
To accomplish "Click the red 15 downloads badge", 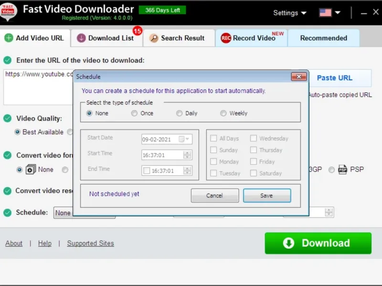I will pos(138,31).
